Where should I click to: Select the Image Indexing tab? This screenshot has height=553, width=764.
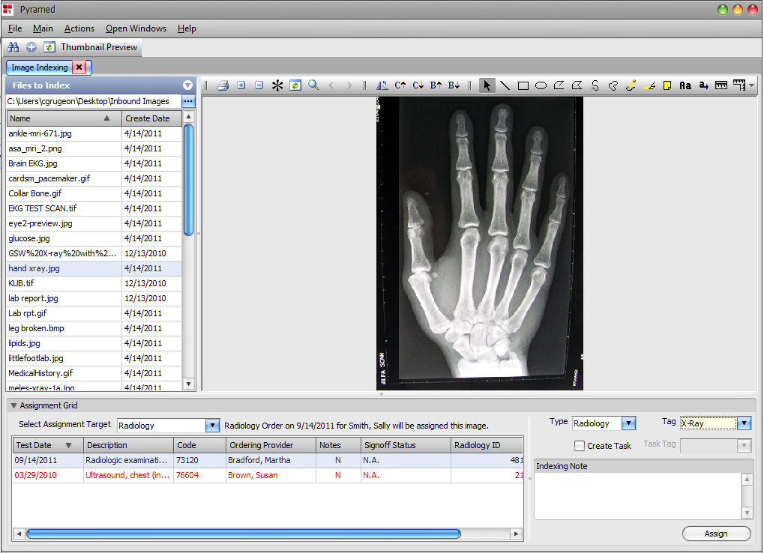[x=40, y=67]
